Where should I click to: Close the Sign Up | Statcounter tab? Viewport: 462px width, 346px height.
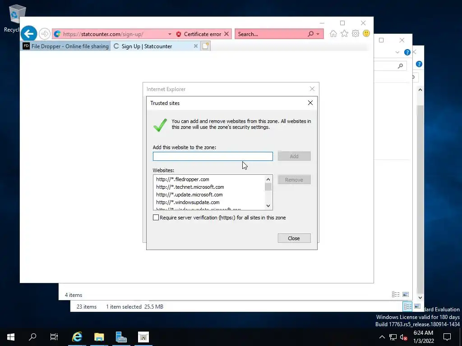pyautogui.click(x=196, y=46)
